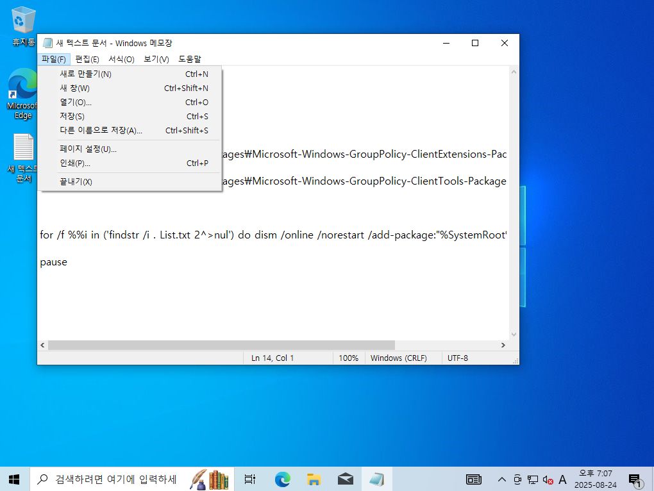Click the text "GroupPolicy-ClientTools-Package"
The image size is (654, 491).
[x=428, y=181]
